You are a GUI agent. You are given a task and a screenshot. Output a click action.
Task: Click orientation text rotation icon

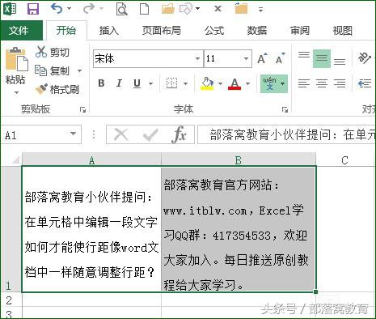(365, 58)
